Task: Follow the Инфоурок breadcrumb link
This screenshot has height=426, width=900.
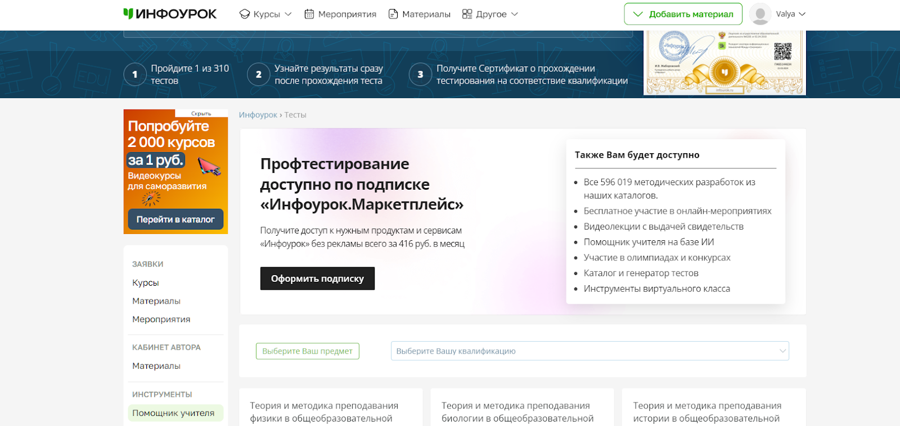Action: click(x=258, y=114)
